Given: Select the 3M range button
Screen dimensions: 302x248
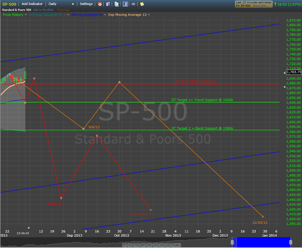Looking at the screenshot, I should [x=149, y=245].
